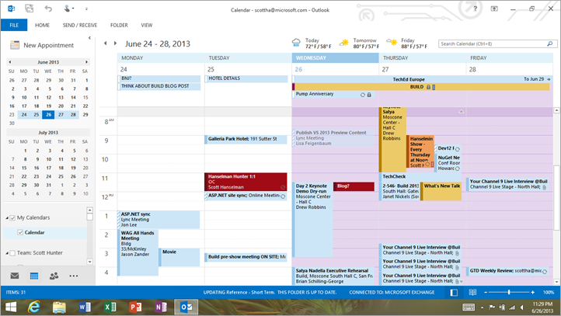This screenshot has width=561, height=316.
Task: Switch to Reading view status bar icon
Action: click(x=472, y=293)
